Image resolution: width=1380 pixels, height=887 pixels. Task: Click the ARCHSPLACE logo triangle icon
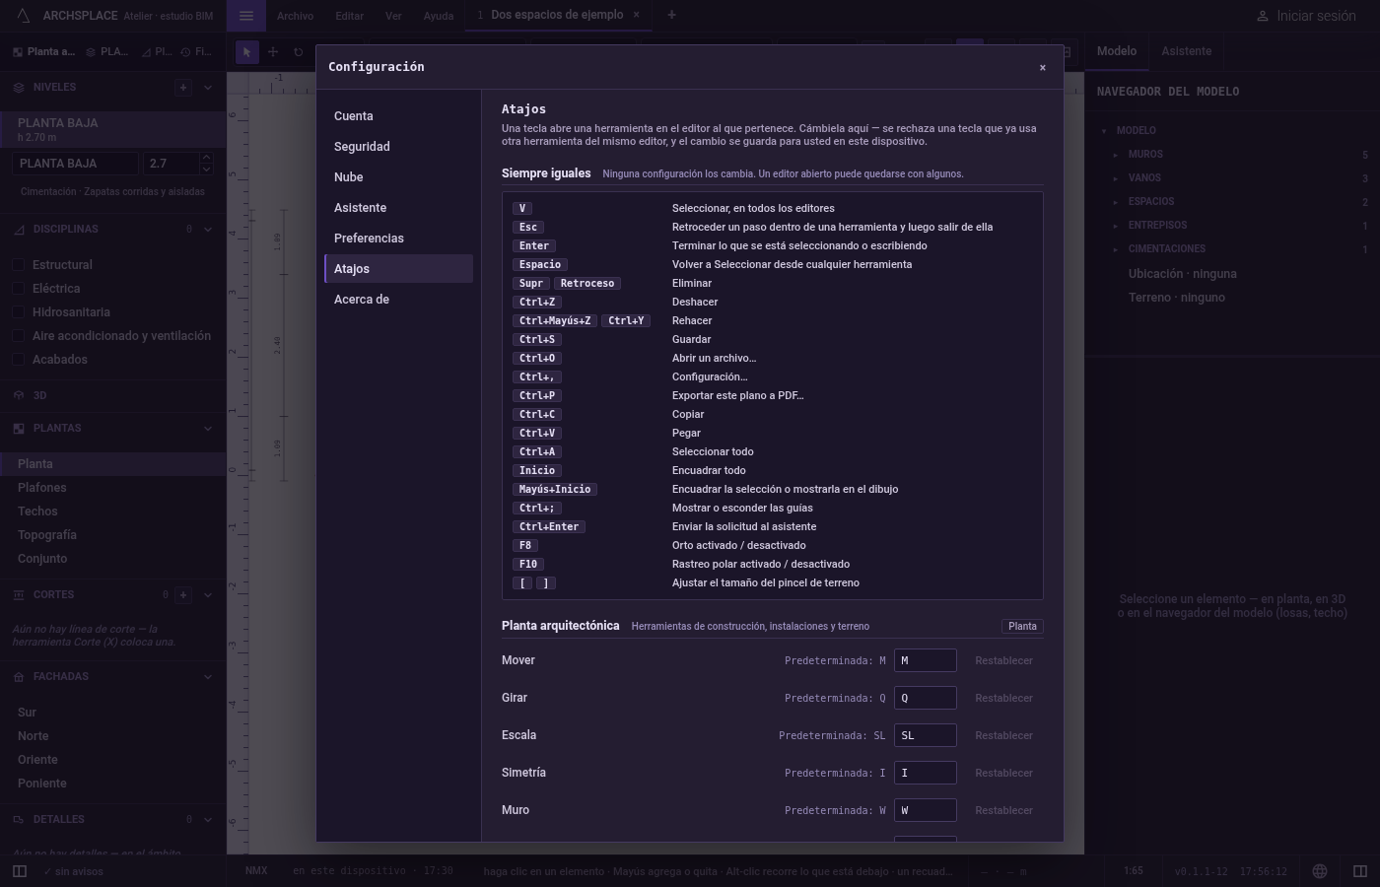(x=24, y=16)
